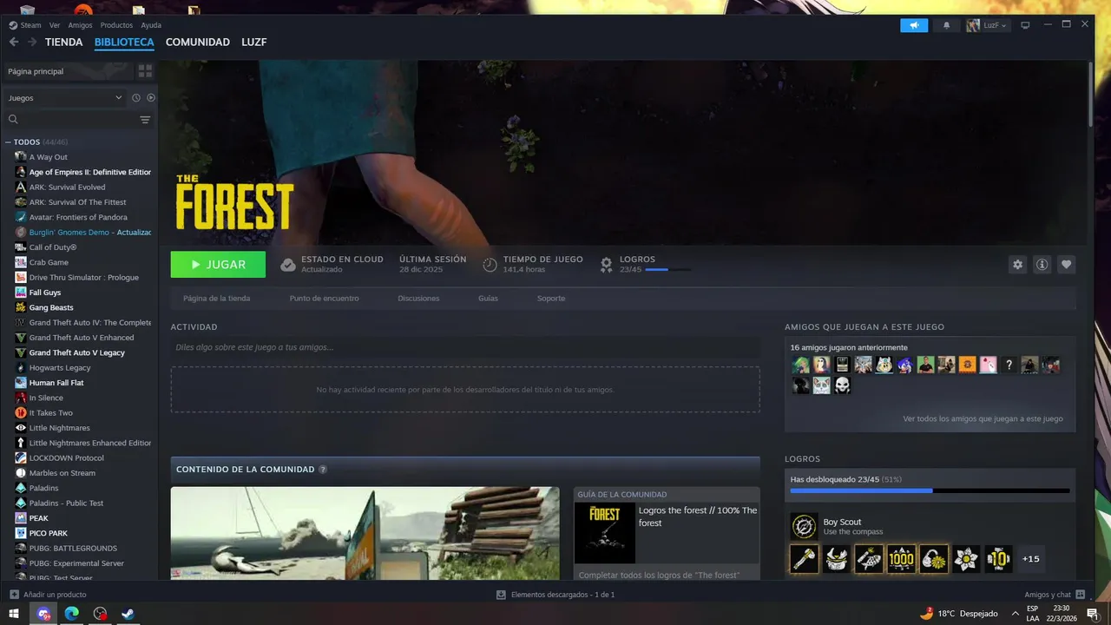Open the Soporte link
Viewport: 1111px width, 625px height.
pyautogui.click(x=551, y=299)
